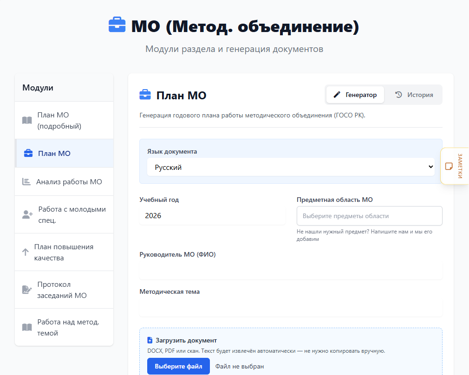Open the Язык документа dropdown

click(291, 167)
